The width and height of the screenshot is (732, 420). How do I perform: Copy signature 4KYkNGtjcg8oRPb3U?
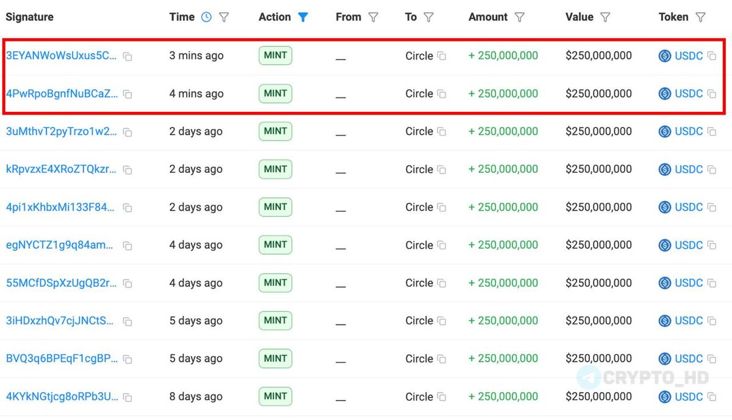point(127,397)
